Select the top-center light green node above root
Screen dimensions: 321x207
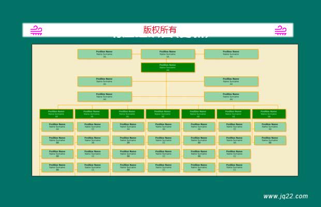point(168,54)
